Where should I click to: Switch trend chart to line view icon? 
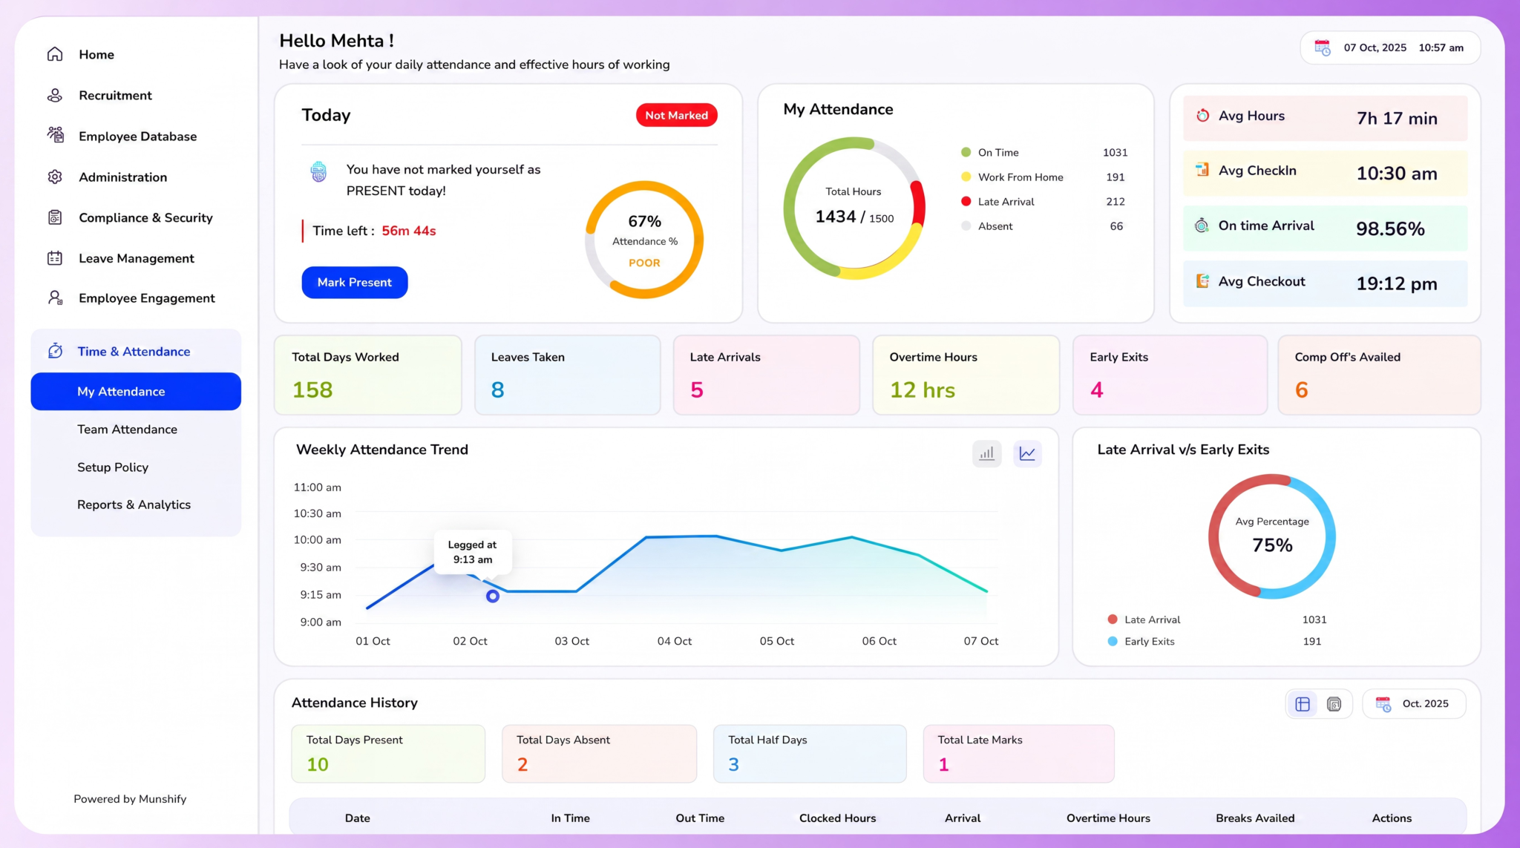point(1027,453)
